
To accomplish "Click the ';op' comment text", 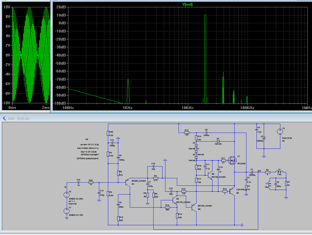I will coord(86,139).
